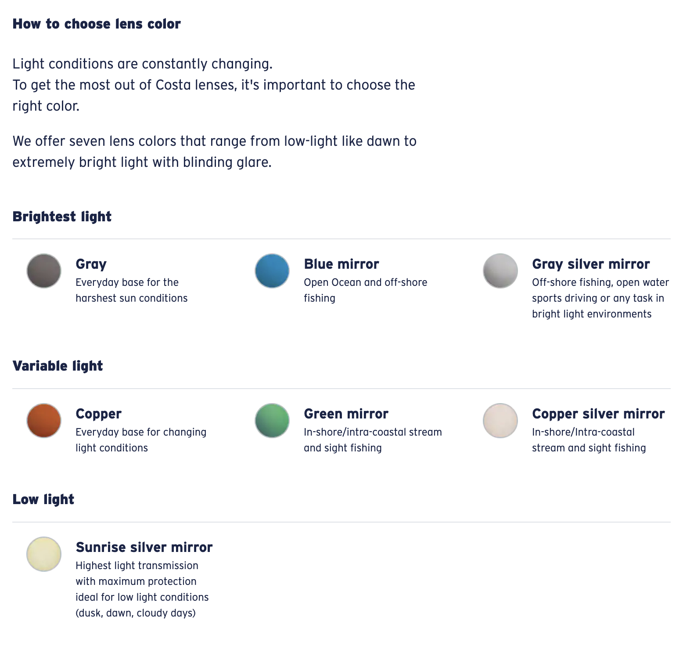The height and width of the screenshot is (649, 683).
Task: Select the Gray lens color swatch
Action: (x=44, y=271)
